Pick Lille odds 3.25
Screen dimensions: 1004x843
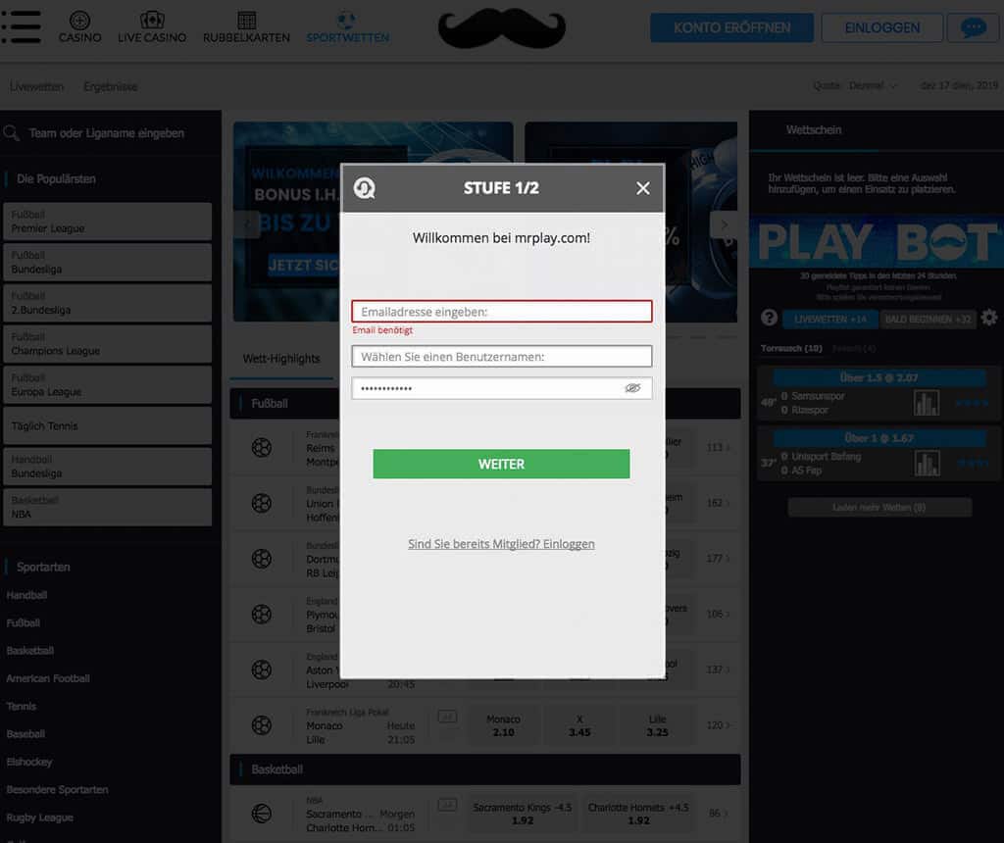(657, 725)
